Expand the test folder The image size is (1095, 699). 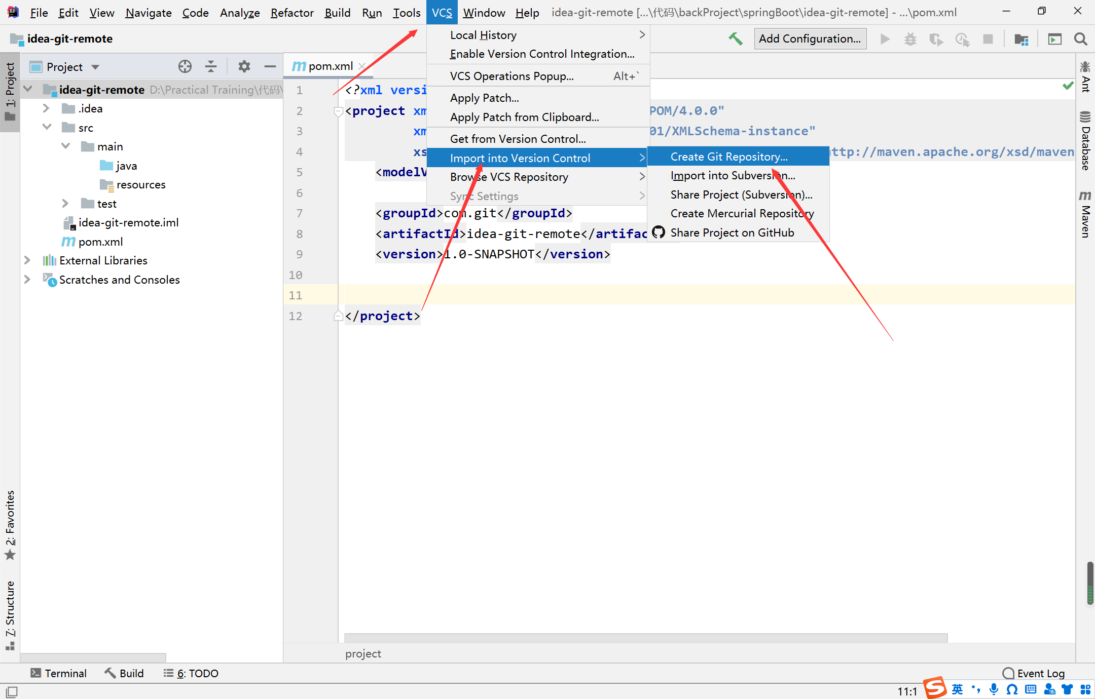(x=65, y=204)
